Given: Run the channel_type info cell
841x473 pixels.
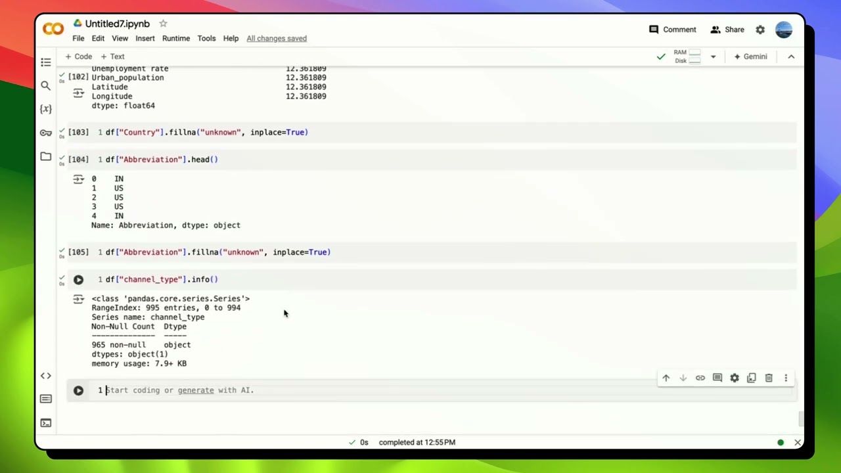Looking at the screenshot, I should tap(78, 279).
